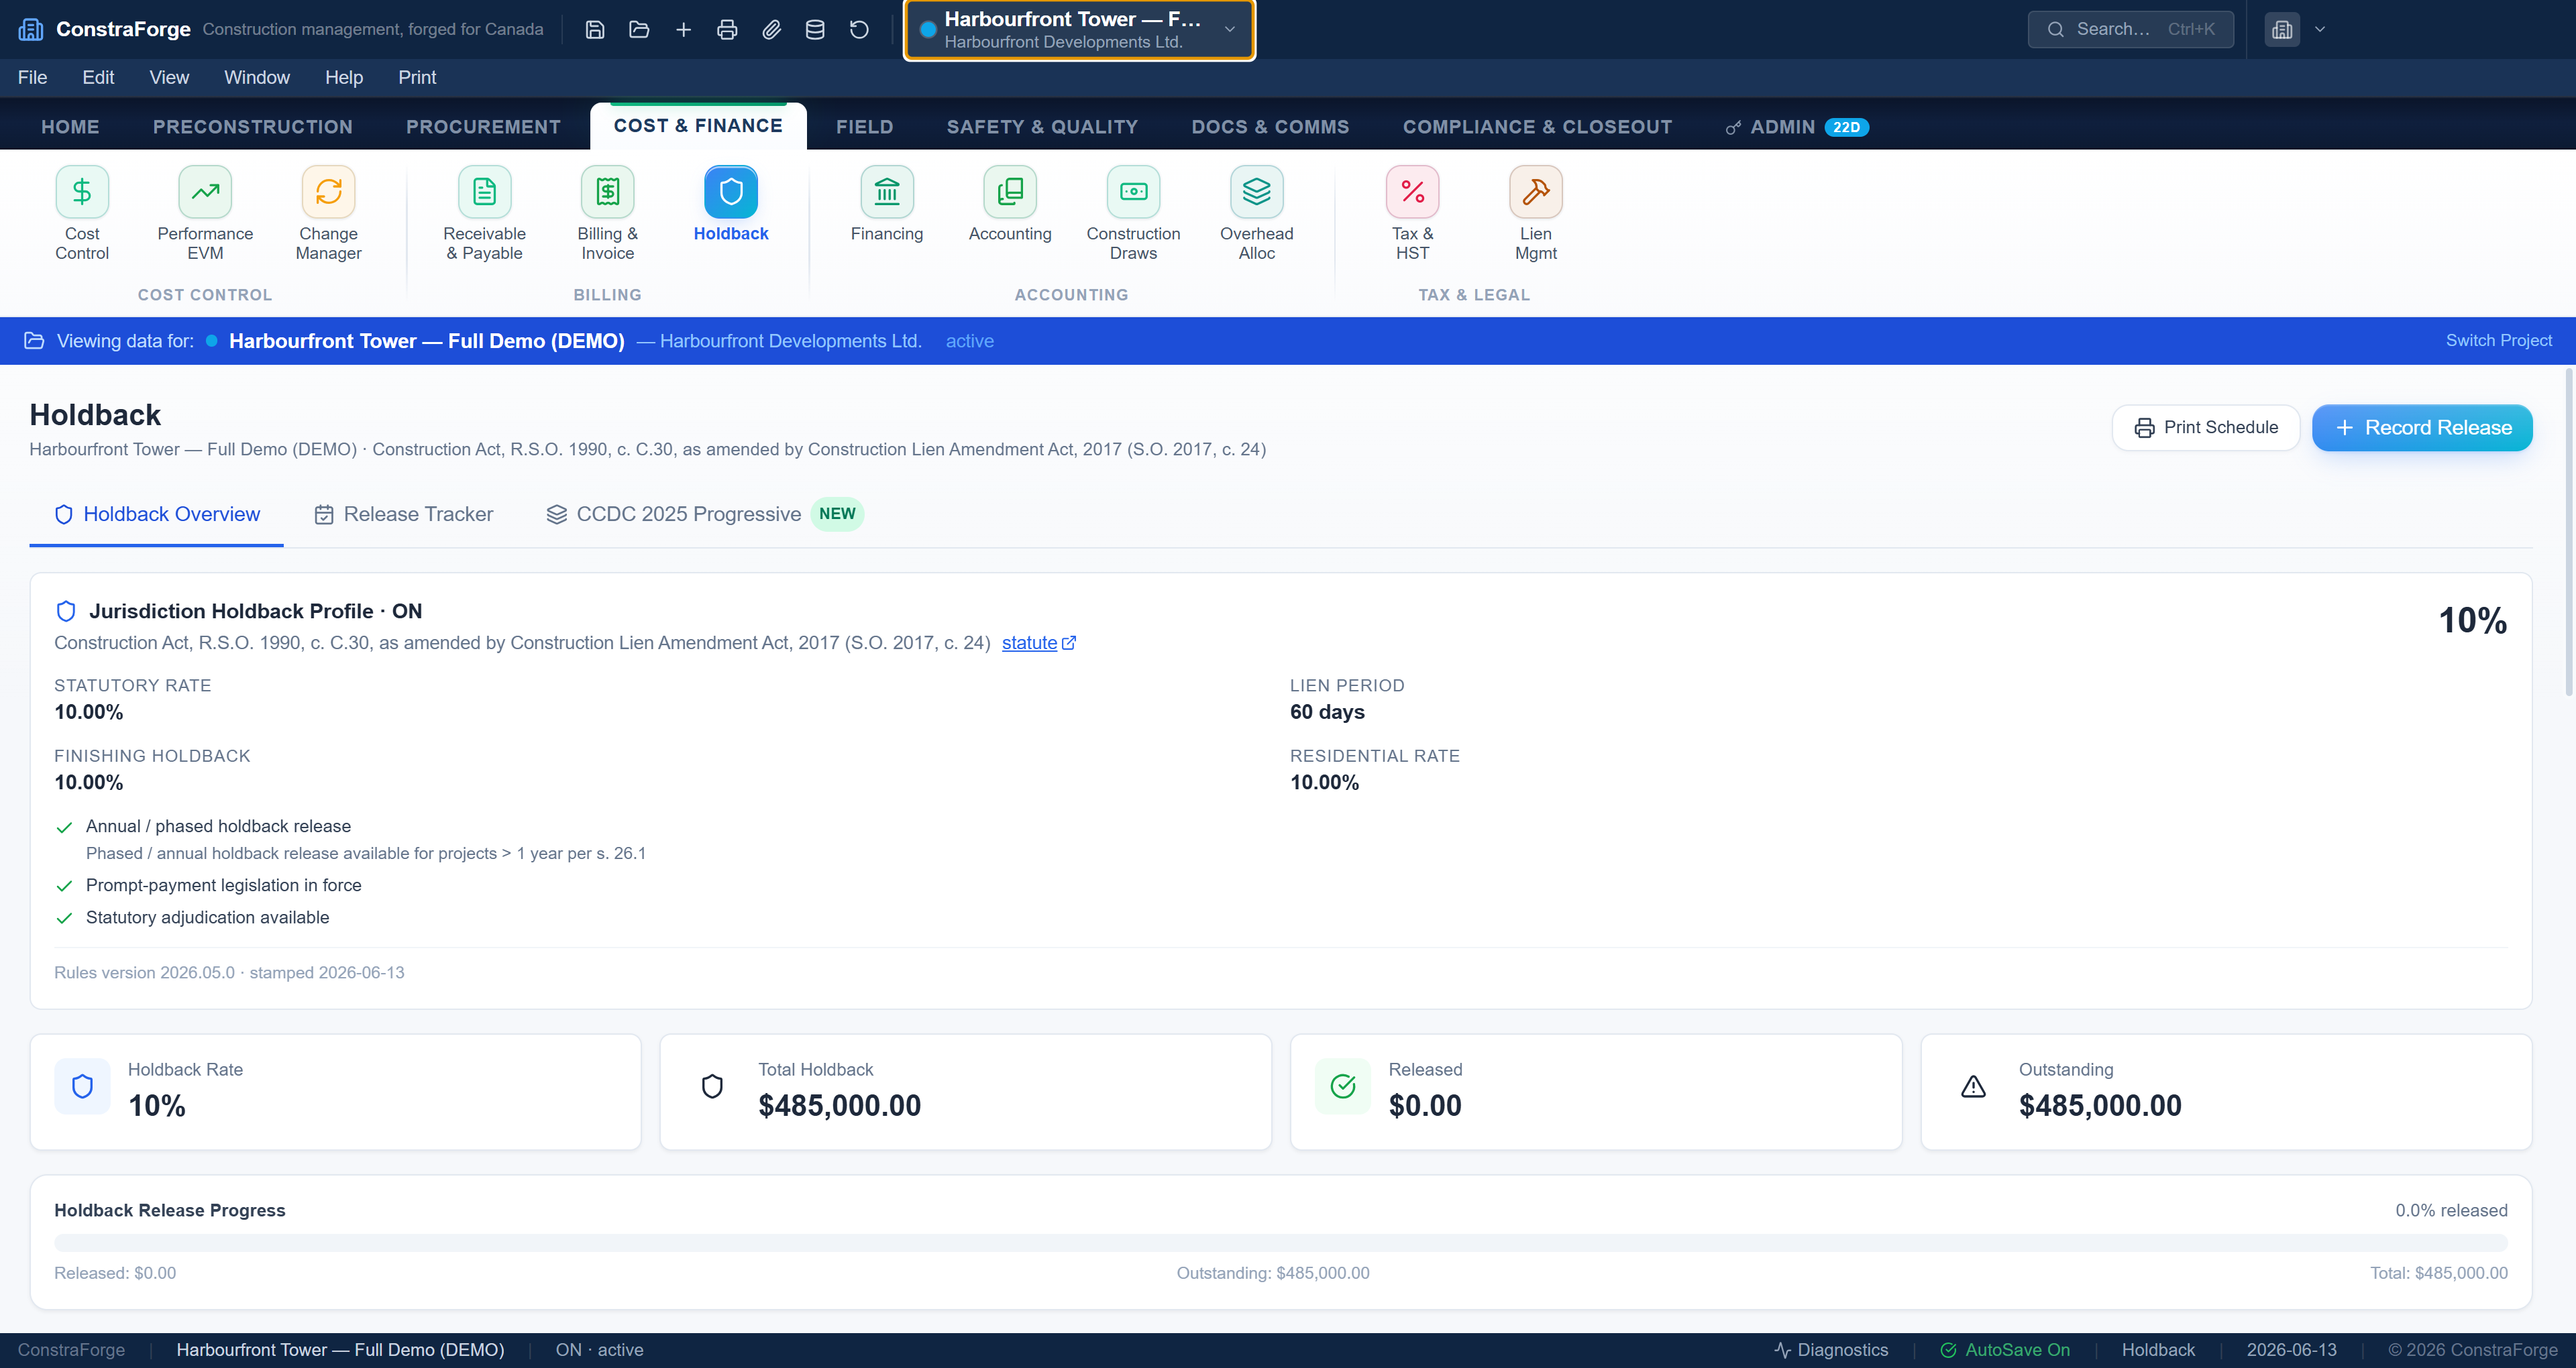The width and height of the screenshot is (2576, 1368).
Task: Switch to the ADMIN tab
Action: click(x=1797, y=127)
